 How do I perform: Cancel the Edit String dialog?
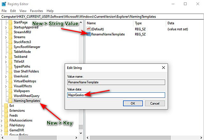[155, 103]
